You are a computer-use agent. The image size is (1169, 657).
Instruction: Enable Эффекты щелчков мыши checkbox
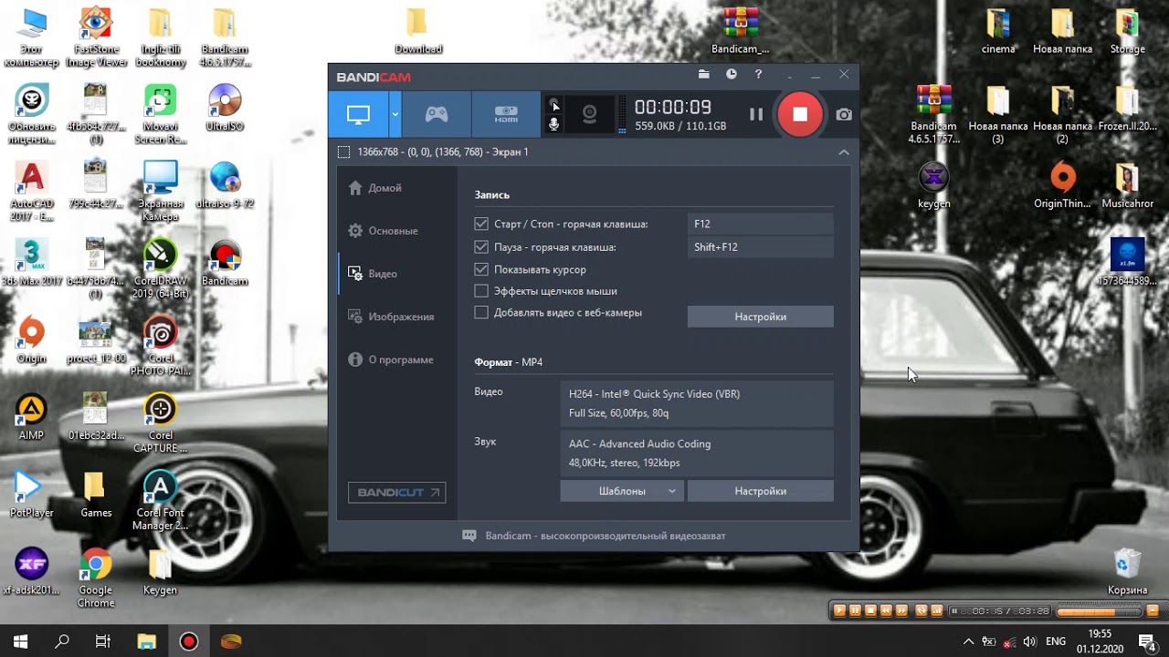tap(481, 291)
